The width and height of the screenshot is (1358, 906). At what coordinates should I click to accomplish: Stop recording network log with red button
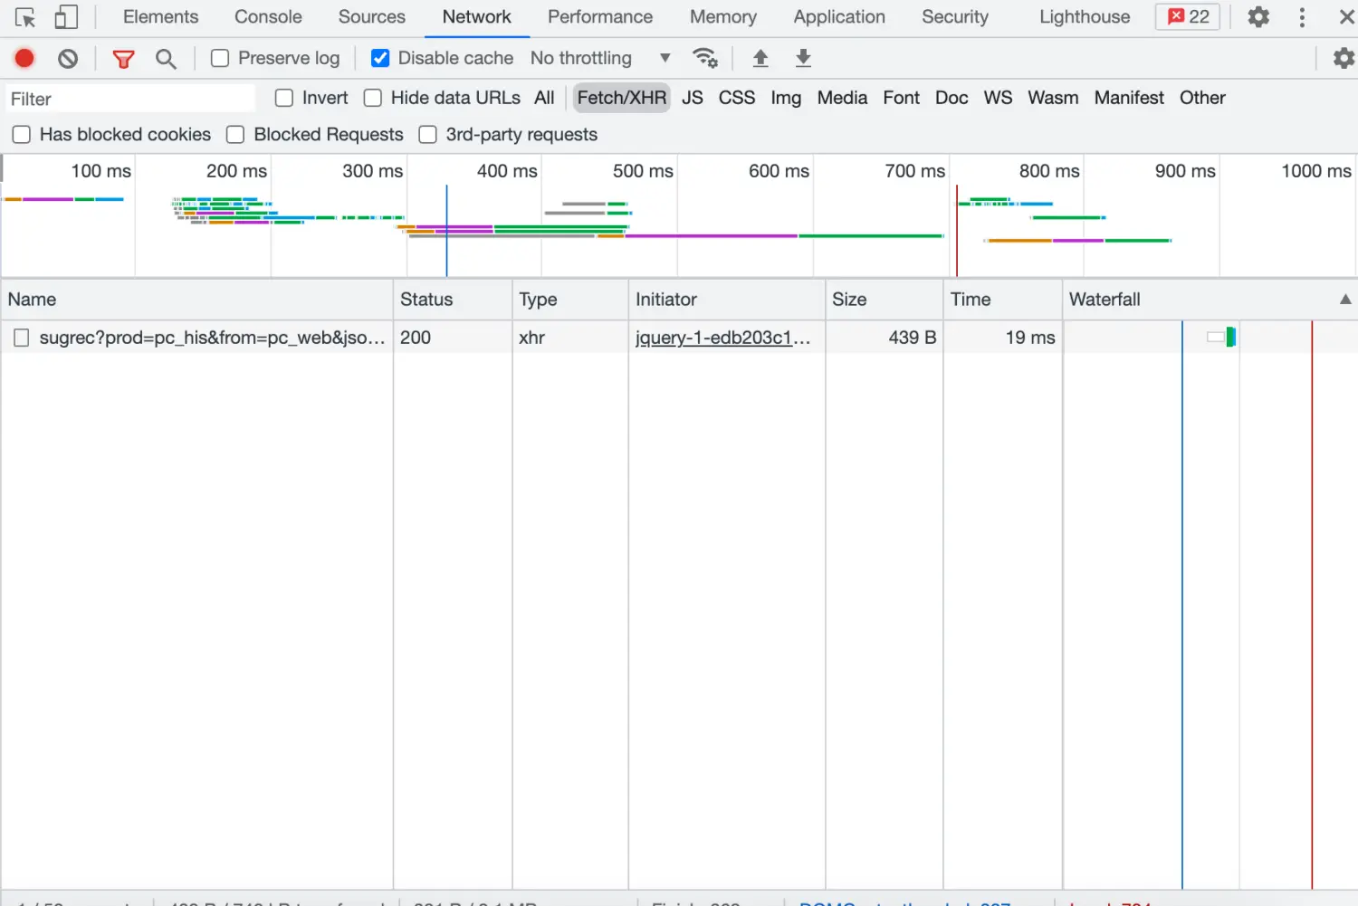click(24, 59)
